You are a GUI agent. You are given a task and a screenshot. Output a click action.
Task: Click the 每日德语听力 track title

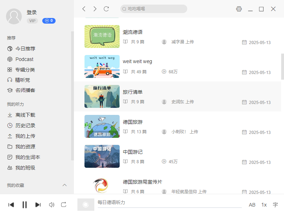[112, 202]
